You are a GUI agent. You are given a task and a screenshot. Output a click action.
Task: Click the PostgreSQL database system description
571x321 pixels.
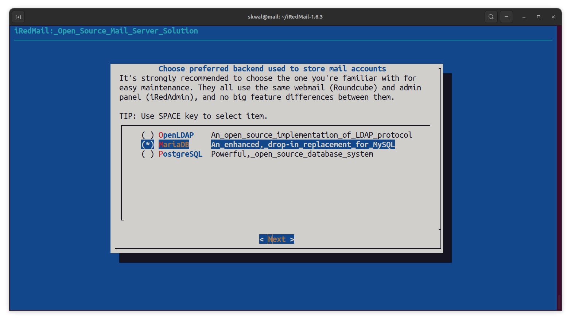[292, 154]
